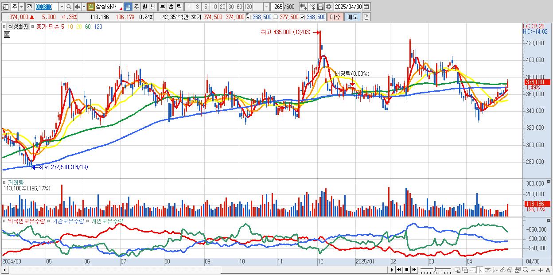This screenshot has width=553, height=275.
Task: Click the 기관보유수량 legend label
Action: point(68,221)
